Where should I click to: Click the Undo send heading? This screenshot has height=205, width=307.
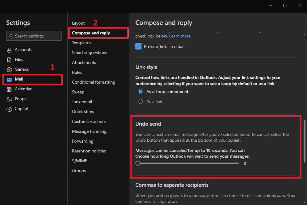coord(148,124)
